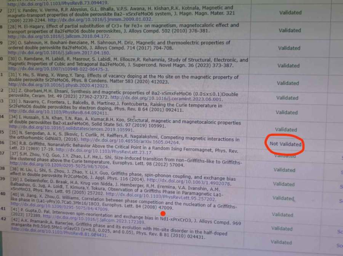The height and width of the screenshot is (256, 343).
Task: Click 'Validated' status of reference [29] Sahnoun
Action: click(x=289, y=48)
